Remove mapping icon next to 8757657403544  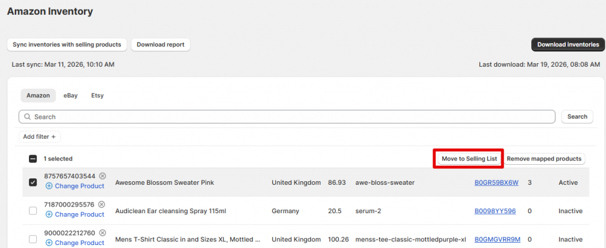102,176
